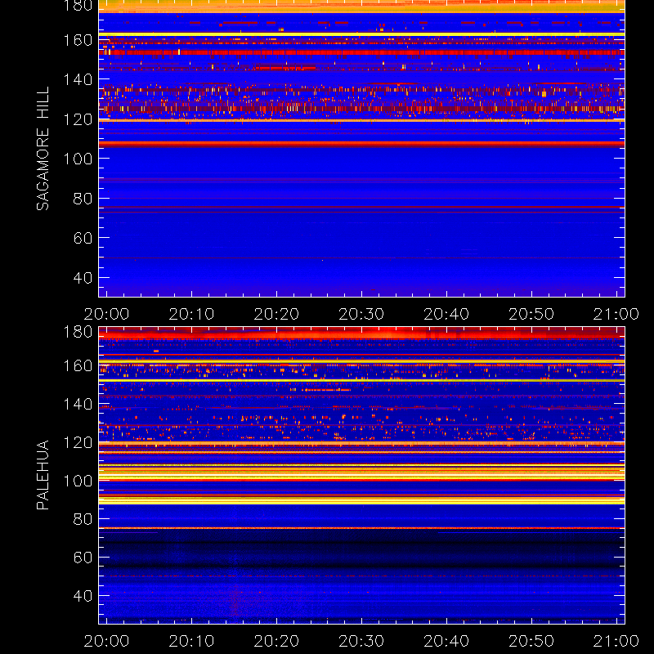This screenshot has height=654, width=654.
Task: Click 20:10 time label below Sagamore Hill plot
Action: (191, 314)
